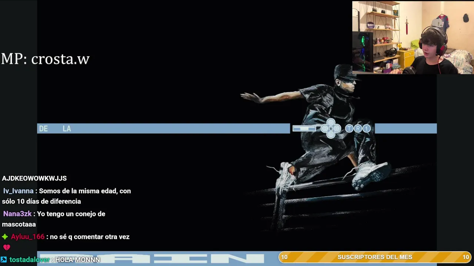Click the blue badge beside tostadalover

[x=4, y=260]
